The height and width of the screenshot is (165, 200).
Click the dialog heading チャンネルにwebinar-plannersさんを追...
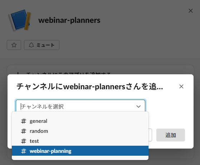click(x=90, y=86)
